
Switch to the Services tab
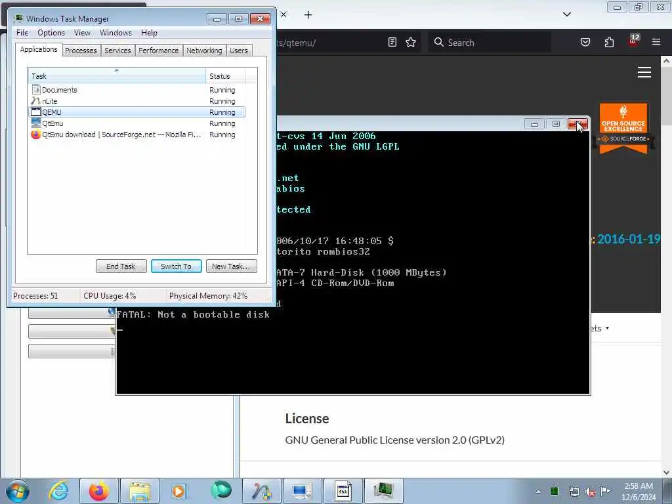[117, 51]
